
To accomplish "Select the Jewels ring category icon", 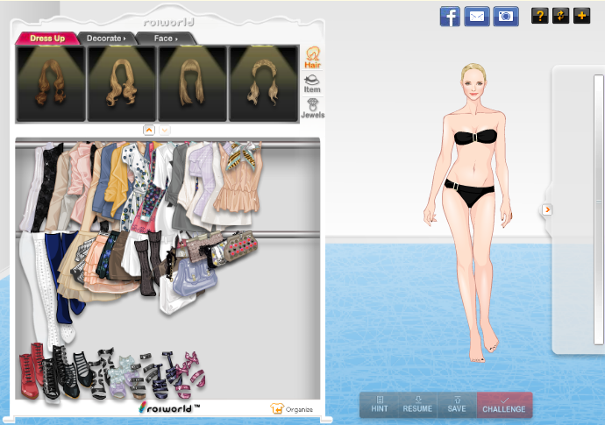I will click(312, 108).
